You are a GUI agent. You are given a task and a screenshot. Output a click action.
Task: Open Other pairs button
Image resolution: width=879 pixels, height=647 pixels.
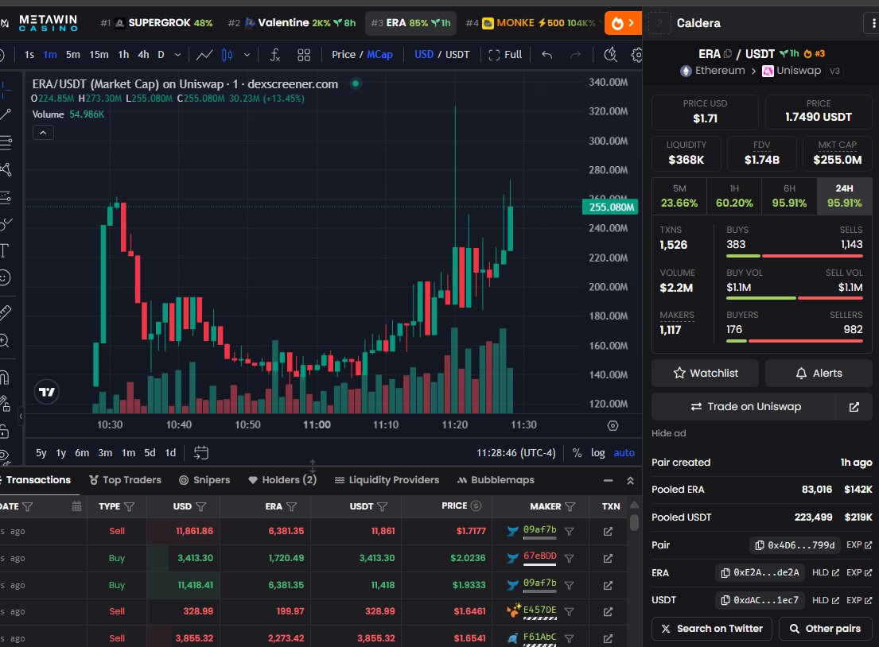click(825, 629)
